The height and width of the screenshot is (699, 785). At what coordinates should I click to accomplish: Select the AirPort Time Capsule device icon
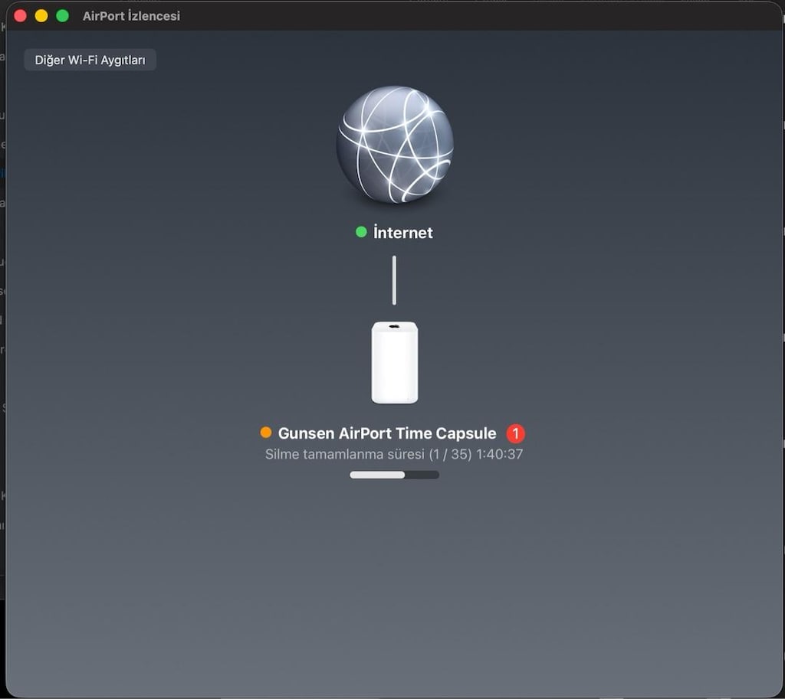395,362
